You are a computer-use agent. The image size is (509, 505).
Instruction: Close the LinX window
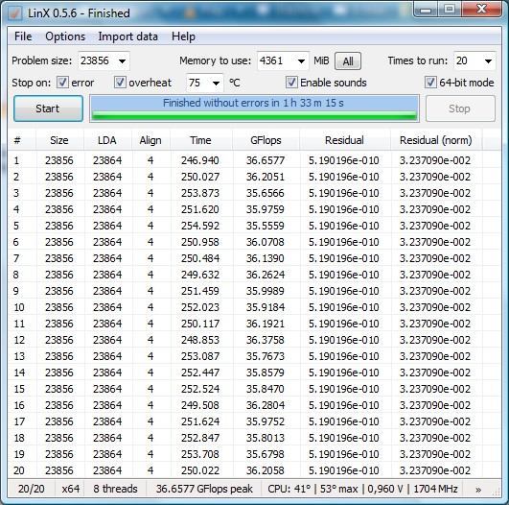[481, 9]
